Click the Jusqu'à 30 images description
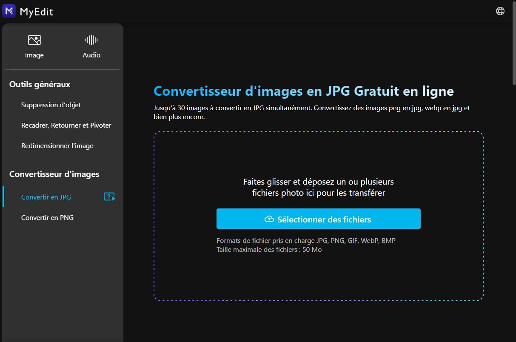516x342 pixels. (x=312, y=112)
